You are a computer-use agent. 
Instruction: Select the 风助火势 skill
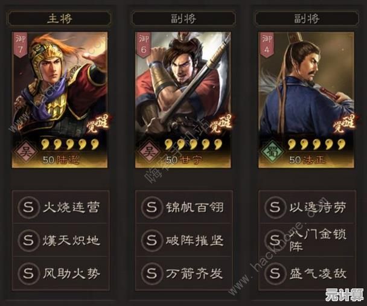pyautogui.click(x=60, y=273)
